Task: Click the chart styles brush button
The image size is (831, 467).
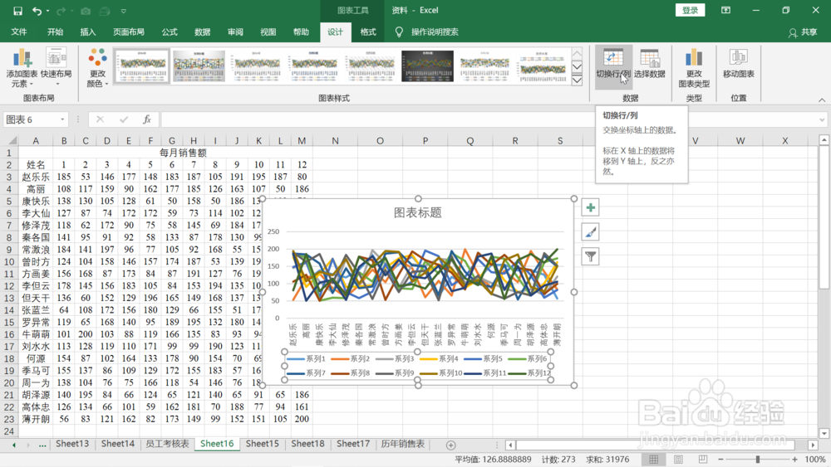Action: pyautogui.click(x=590, y=232)
